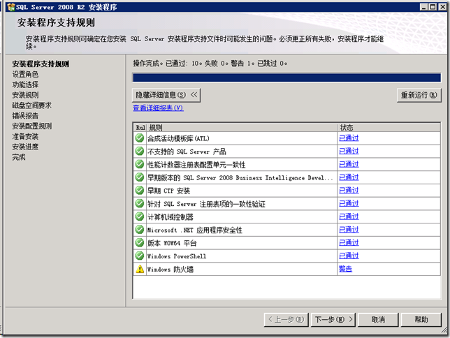Select the 错误报告 step in sidebar
This screenshot has width=450, height=338.
(25, 116)
